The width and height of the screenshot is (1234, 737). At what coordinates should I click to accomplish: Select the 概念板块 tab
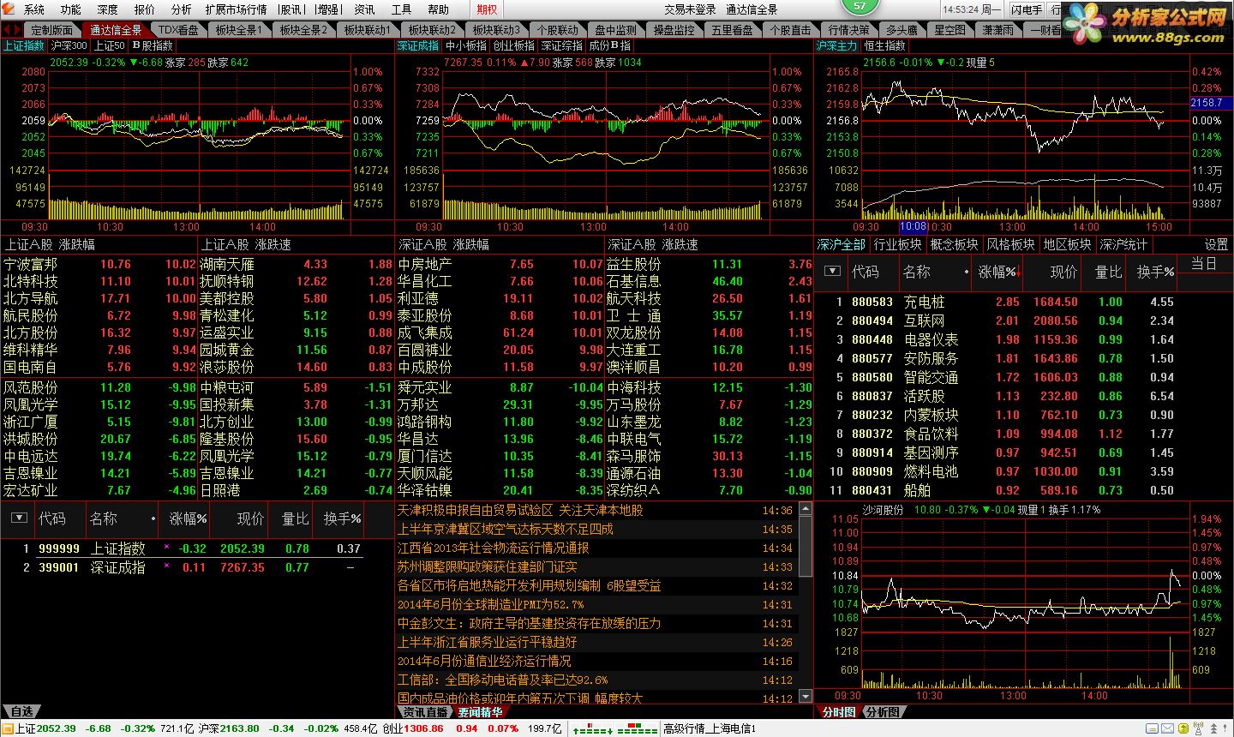click(954, 244)
